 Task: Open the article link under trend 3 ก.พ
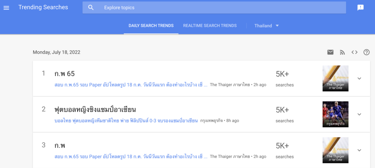(x=131, y=157)
